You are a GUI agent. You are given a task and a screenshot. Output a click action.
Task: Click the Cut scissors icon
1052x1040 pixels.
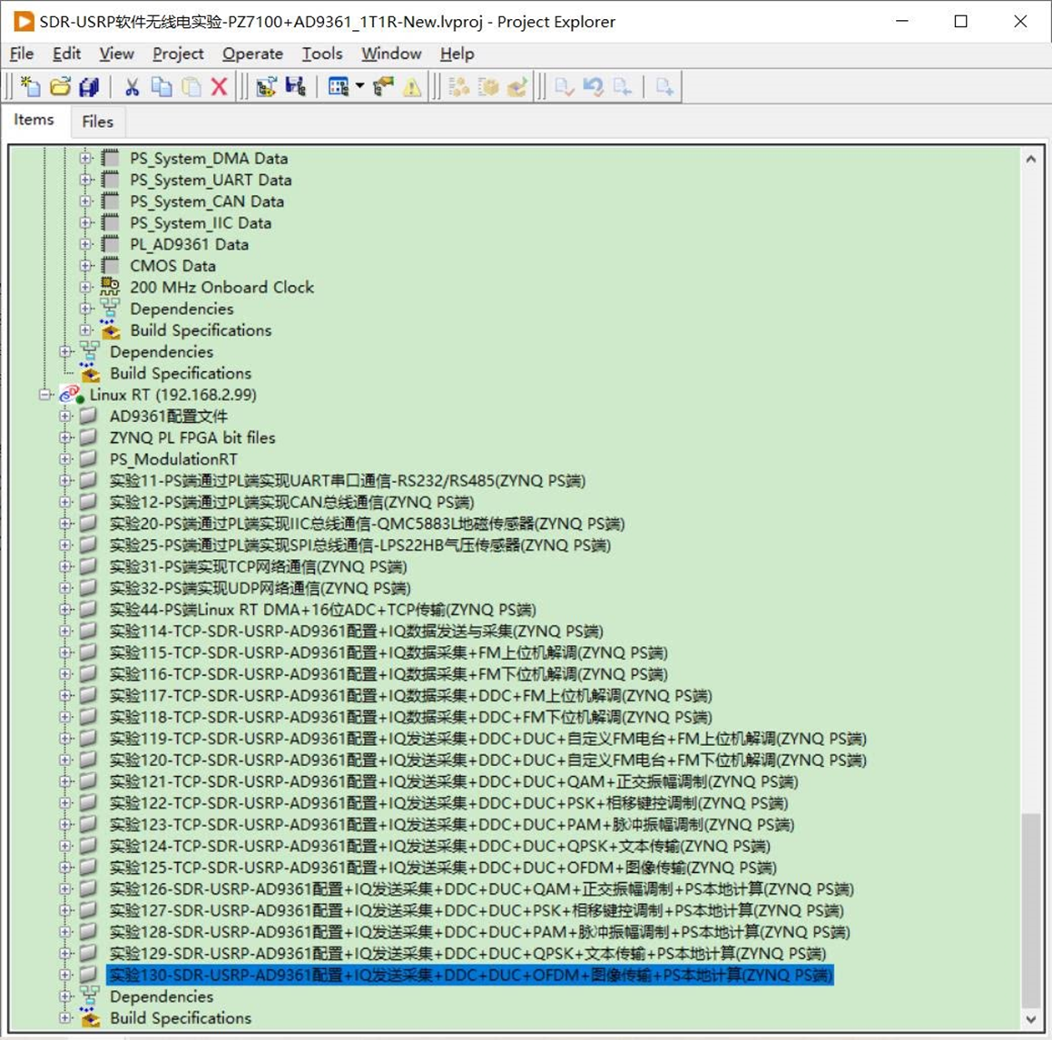pos(133,86)
